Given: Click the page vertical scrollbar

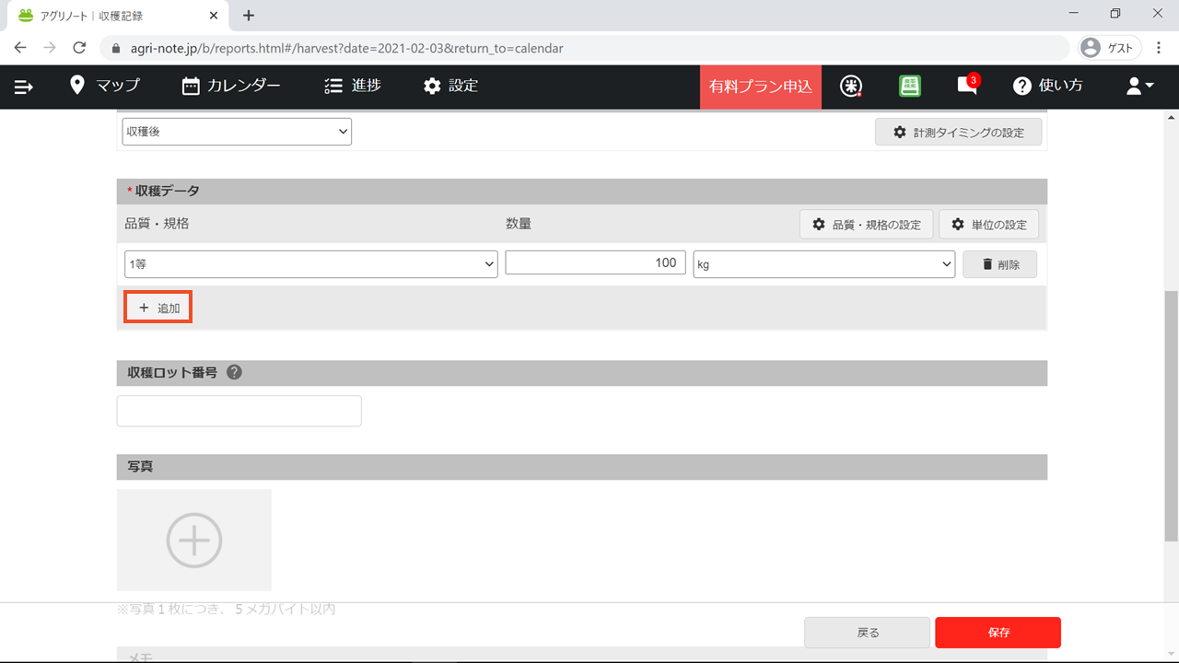Looking at the screenshot, I should 1172,417.
